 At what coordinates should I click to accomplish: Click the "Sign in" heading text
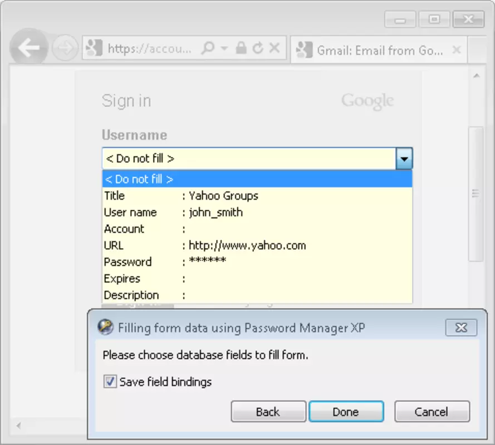pos(126,101)
